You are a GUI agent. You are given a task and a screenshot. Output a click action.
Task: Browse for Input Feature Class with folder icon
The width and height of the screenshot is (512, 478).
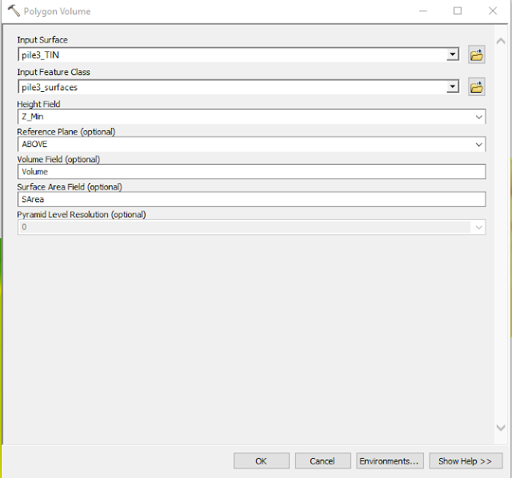(x=477, y=87)
